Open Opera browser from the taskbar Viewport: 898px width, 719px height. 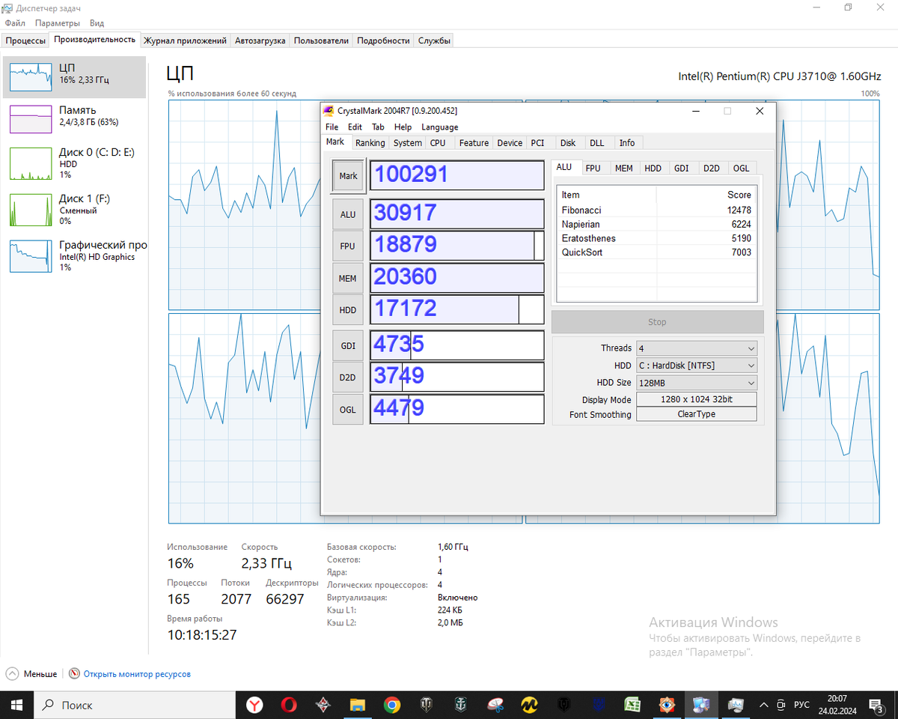click(289, 705)
